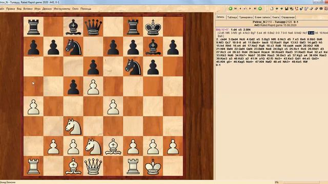Select the black pawn on c5

[x=73, y=86]
